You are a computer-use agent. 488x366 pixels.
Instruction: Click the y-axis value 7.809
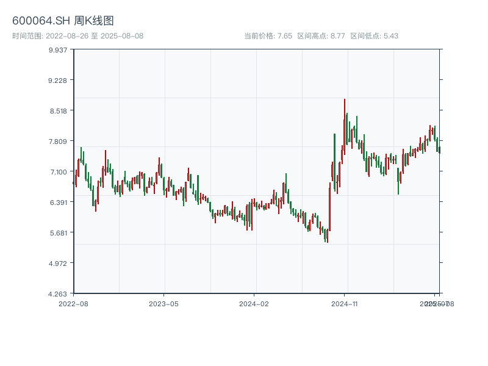58,142
